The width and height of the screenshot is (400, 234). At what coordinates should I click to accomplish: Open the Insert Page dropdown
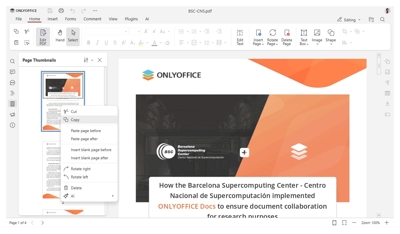tap(258, 37)
